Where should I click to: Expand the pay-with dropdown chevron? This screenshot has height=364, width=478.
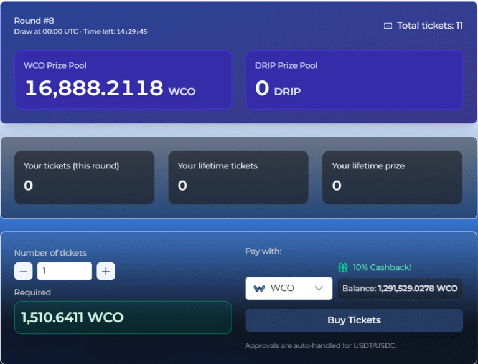point(319,289)
